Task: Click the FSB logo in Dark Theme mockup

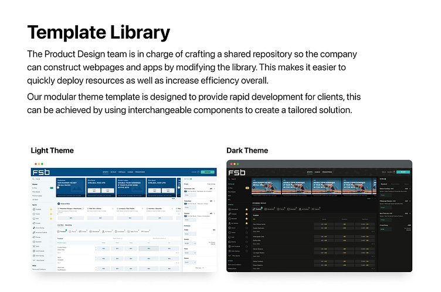Action: [237, 173]
